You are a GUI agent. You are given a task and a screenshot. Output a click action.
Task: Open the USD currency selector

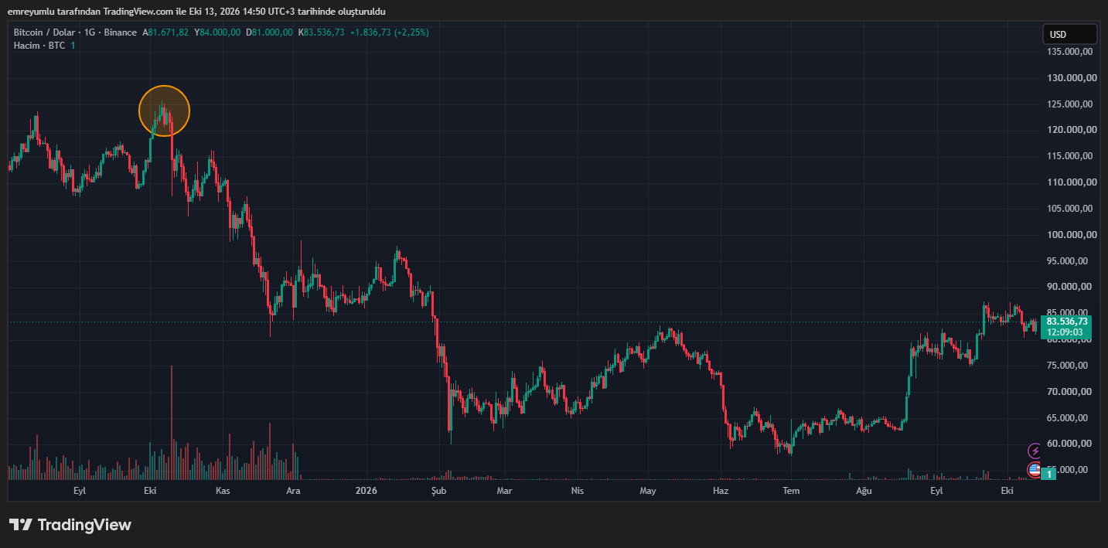1069,34
